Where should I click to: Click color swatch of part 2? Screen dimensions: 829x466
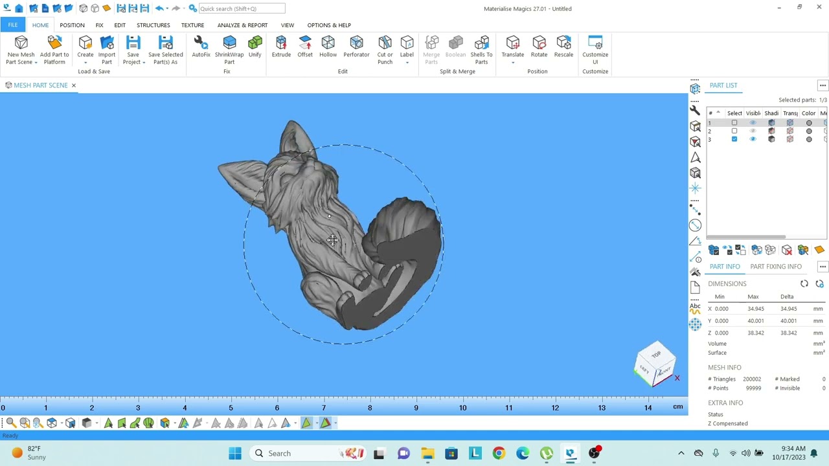[809, 131]
